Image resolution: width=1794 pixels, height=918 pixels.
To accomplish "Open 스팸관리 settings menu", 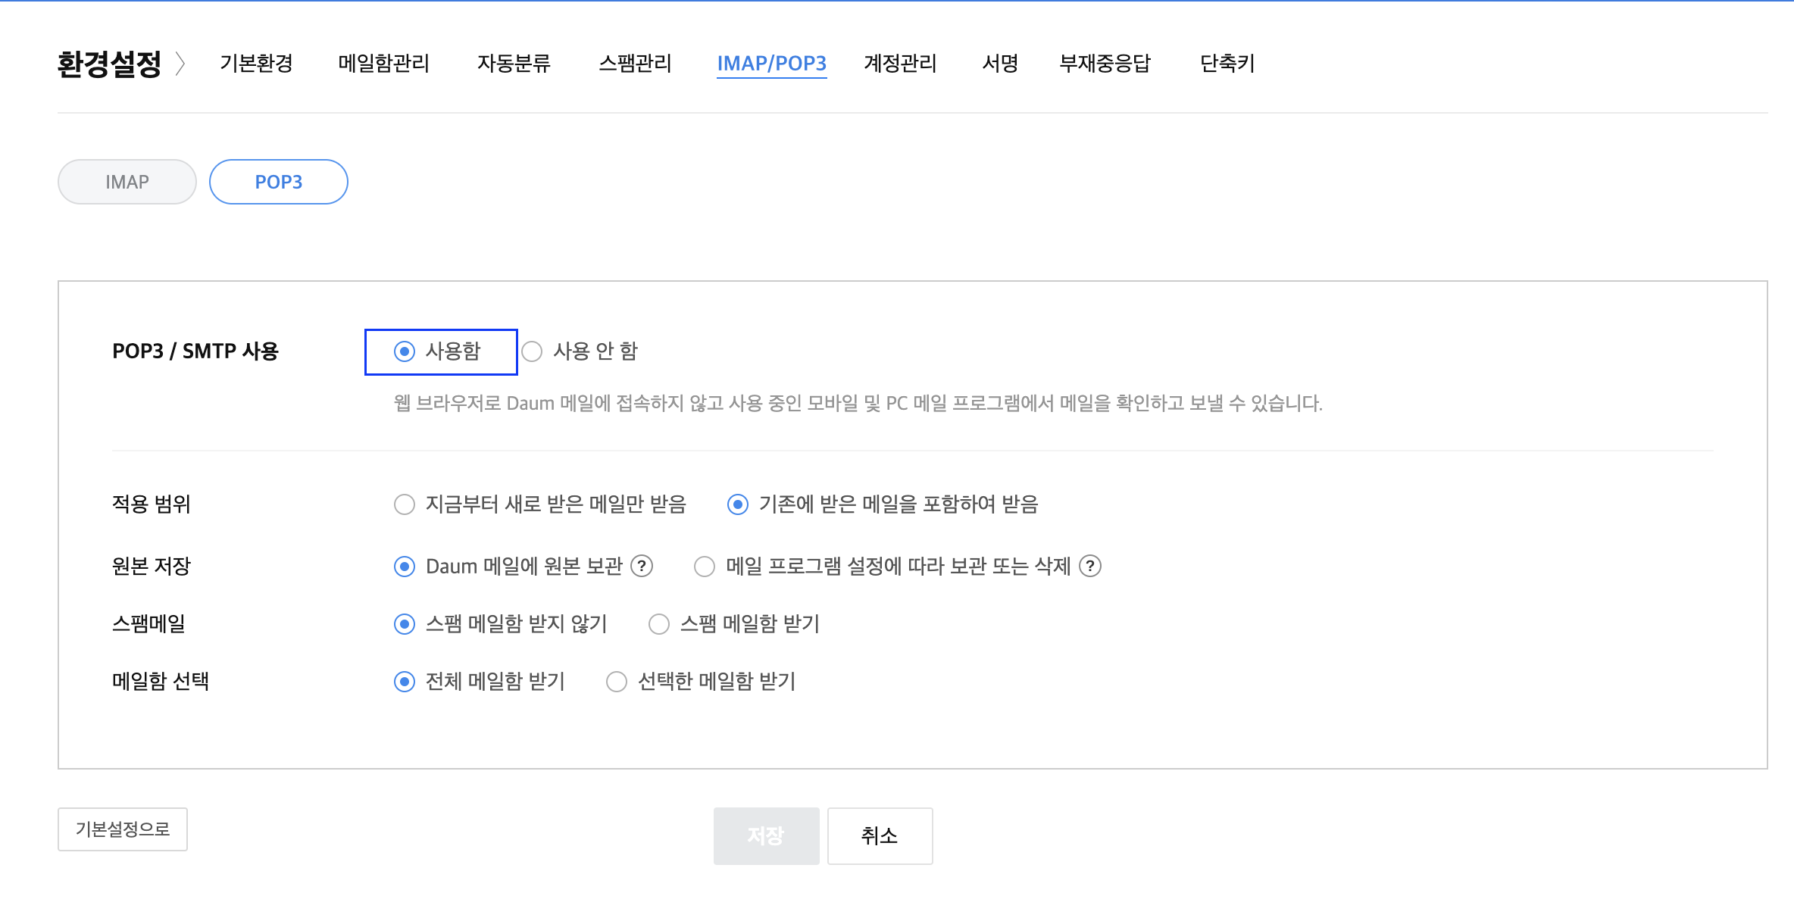I will click(x=635, y=63).
